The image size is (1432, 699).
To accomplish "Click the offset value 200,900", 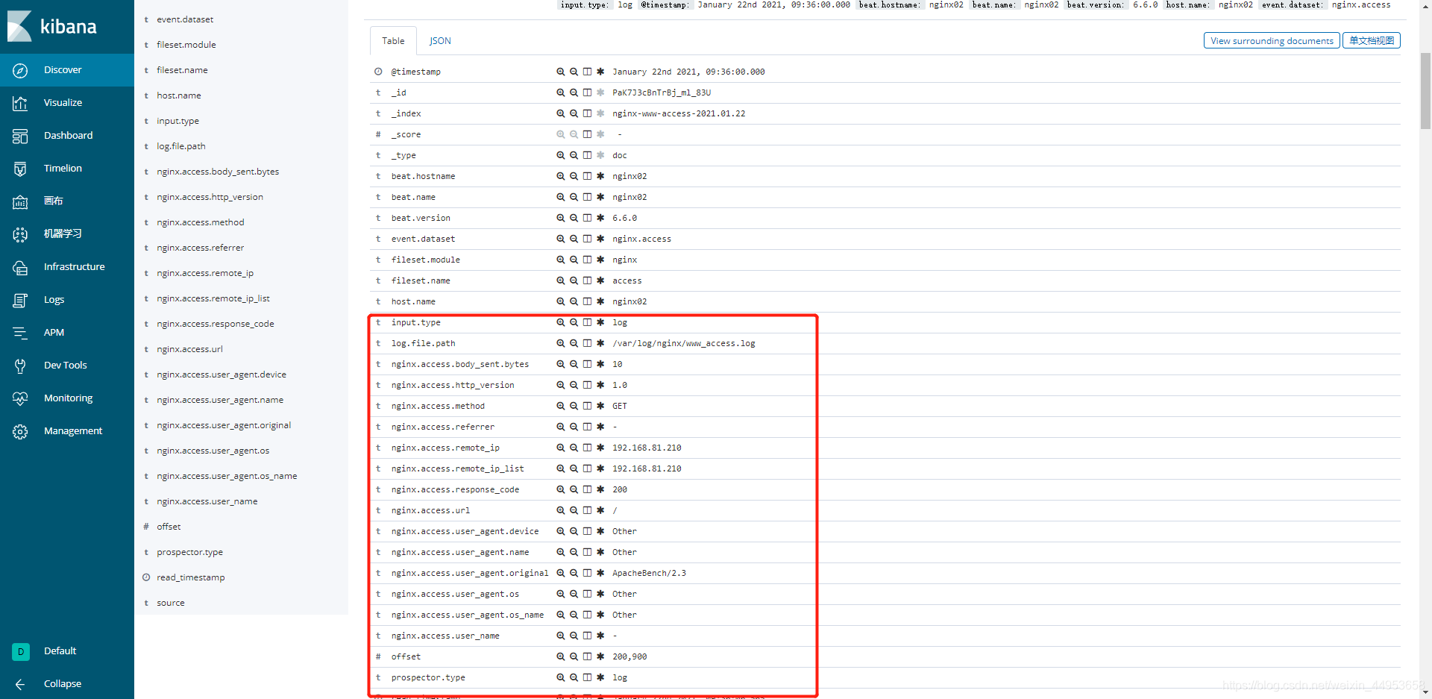I will coord(629,656).
